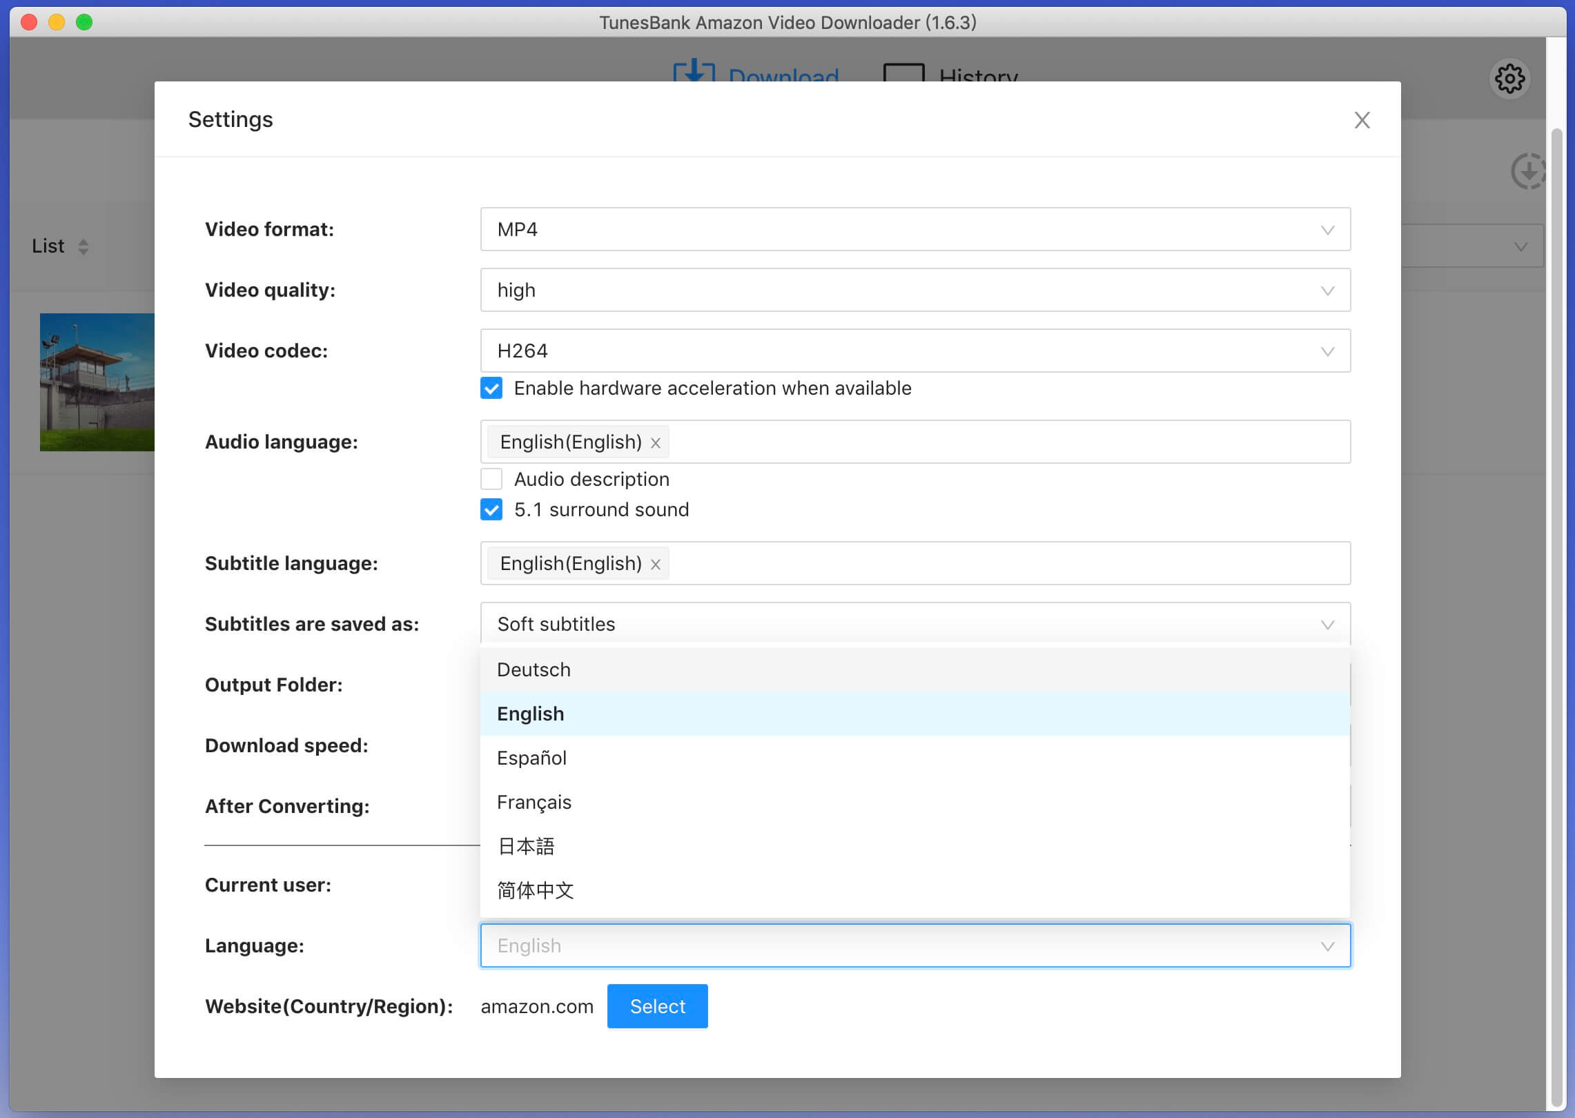
Task: Click the After Converting label
Action: click(287, 806)
